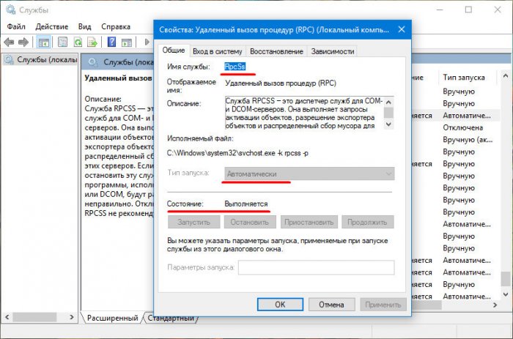Switch to the Зависимости tab

point(333,51)
